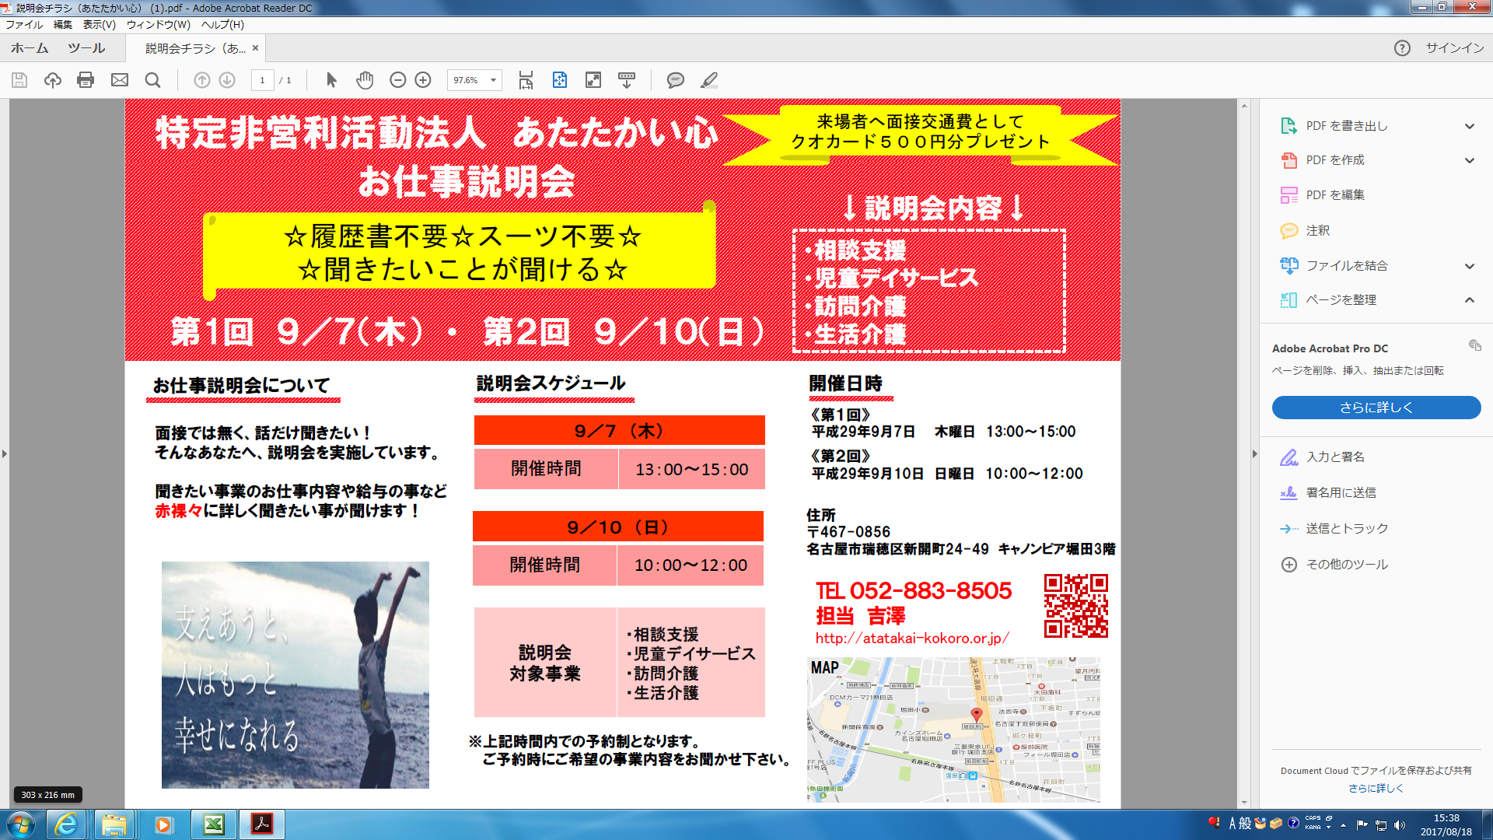Viewport: 1493px width, 840px height.
Task: Click the page number input field
Action: [x=262, y=80]
